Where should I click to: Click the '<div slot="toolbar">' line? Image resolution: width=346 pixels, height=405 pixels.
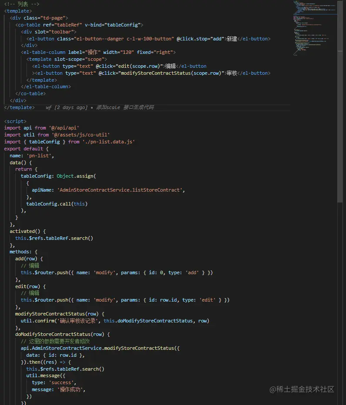[49, 32]
